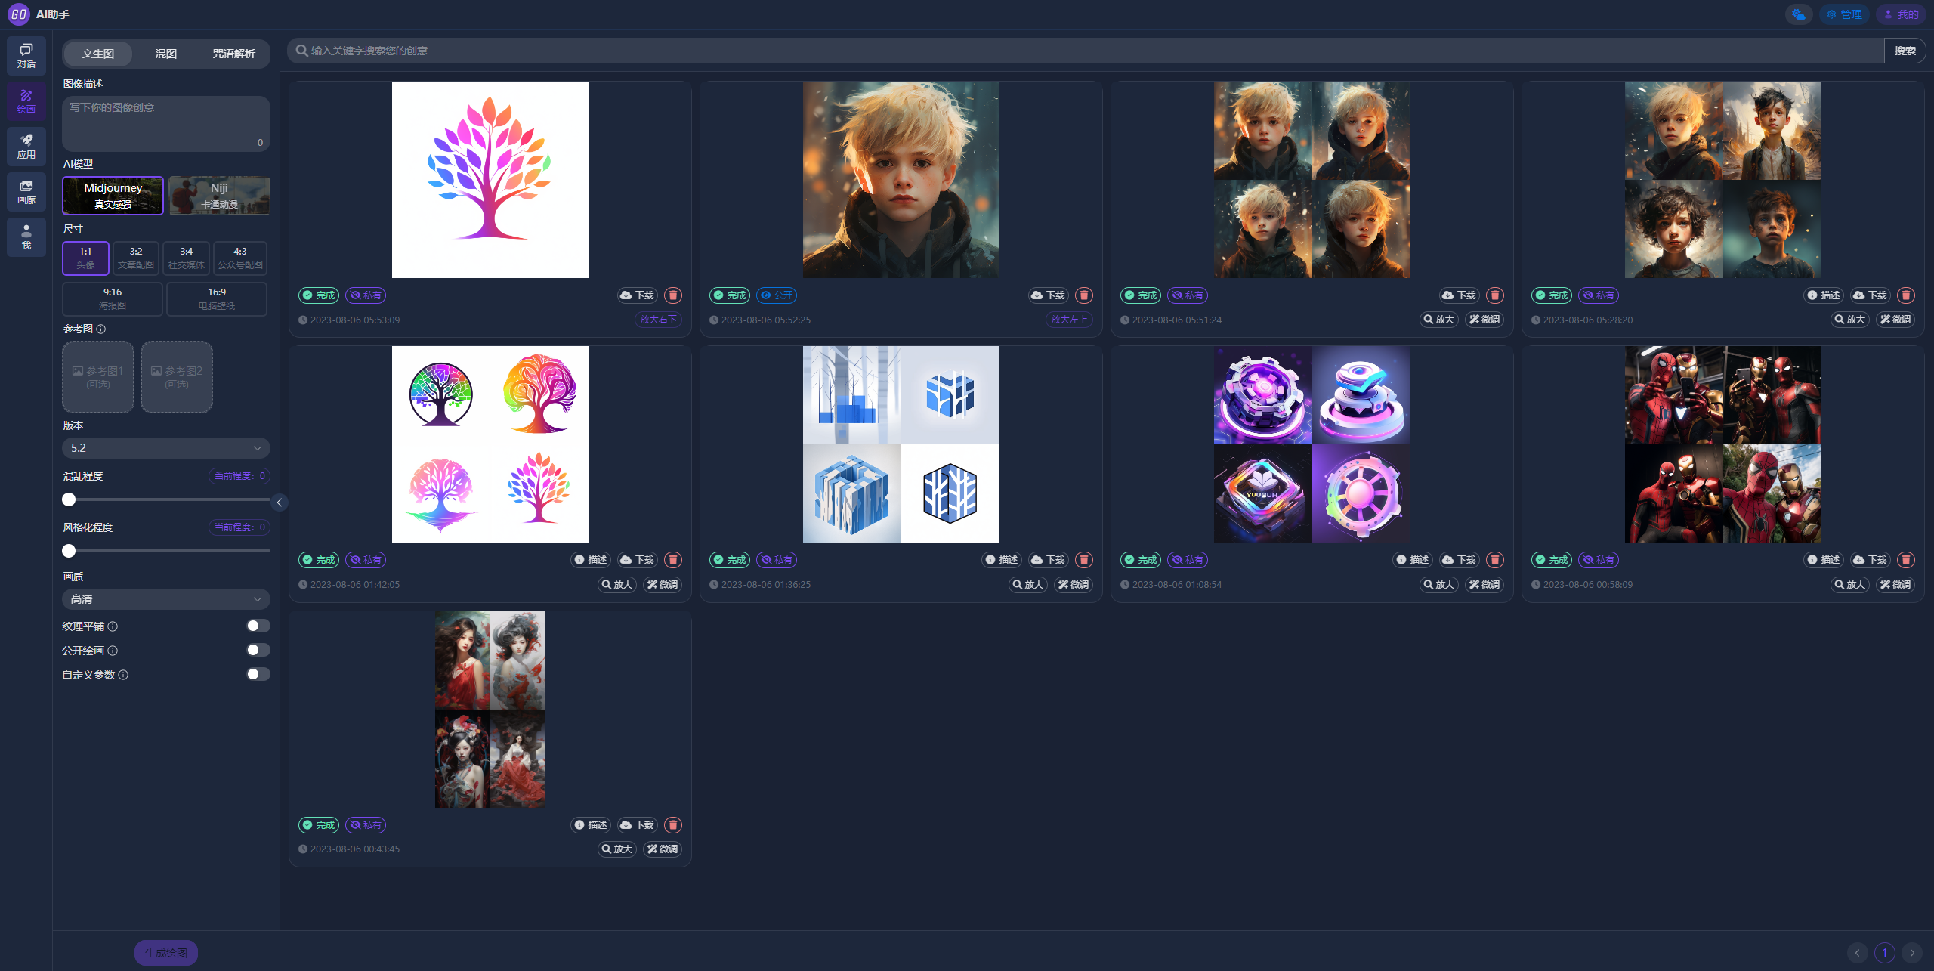Viewport: 1934px width, 971px height.
Task: Toggle 私有 visibility on 01:36:25 card
Action: tap(777, 560)
